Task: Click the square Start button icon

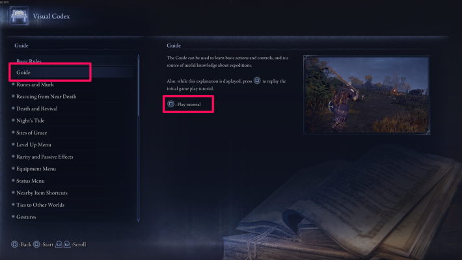Action: [x=36, y=244]
